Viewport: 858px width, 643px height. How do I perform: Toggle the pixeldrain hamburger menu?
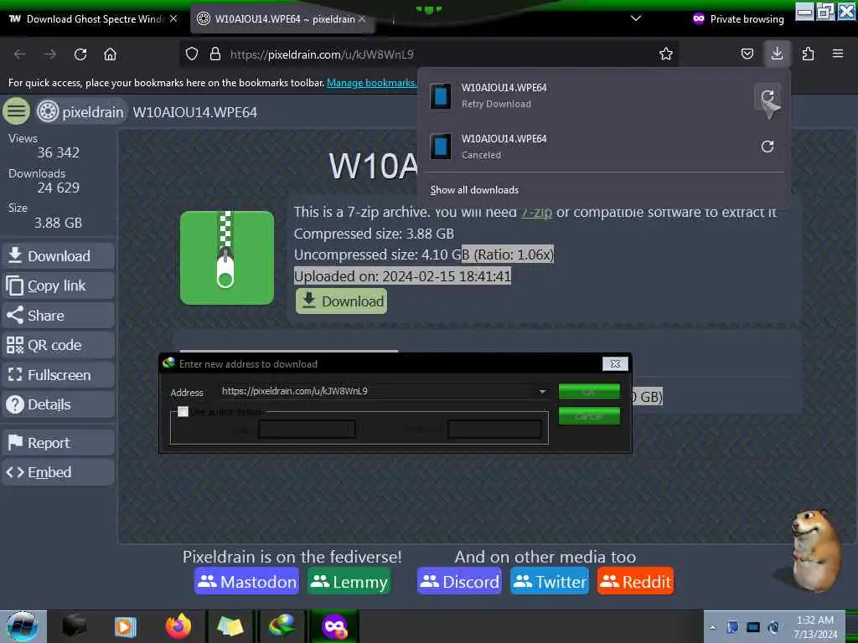point(17,111)
